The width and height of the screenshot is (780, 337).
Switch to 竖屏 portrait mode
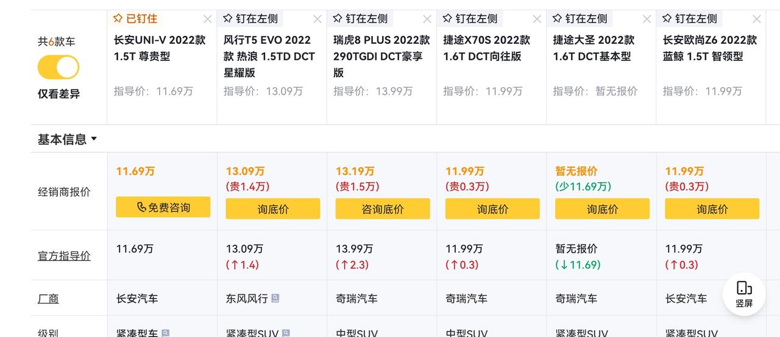point(744,294)
